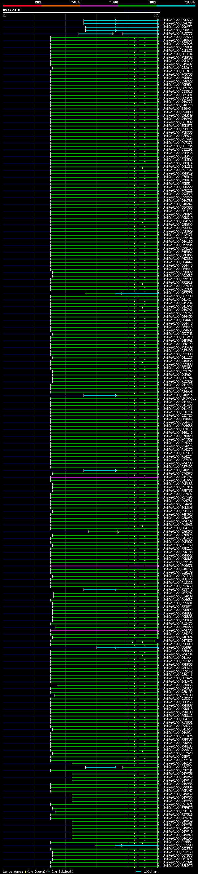Select label UniRef100_A2SY32
This screenshot has width=198, height=874.
[x=178, y=767]
